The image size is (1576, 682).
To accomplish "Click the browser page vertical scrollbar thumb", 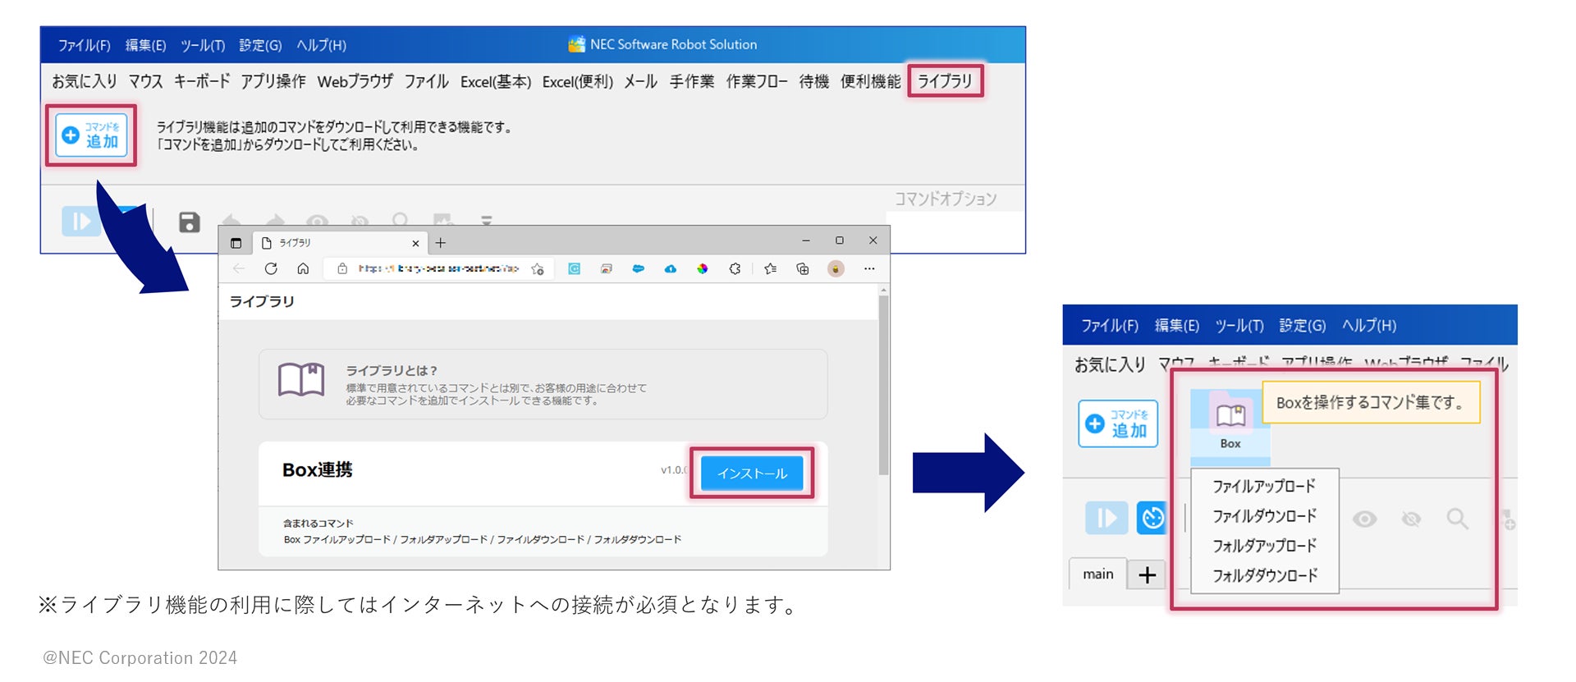I will 883,384.
